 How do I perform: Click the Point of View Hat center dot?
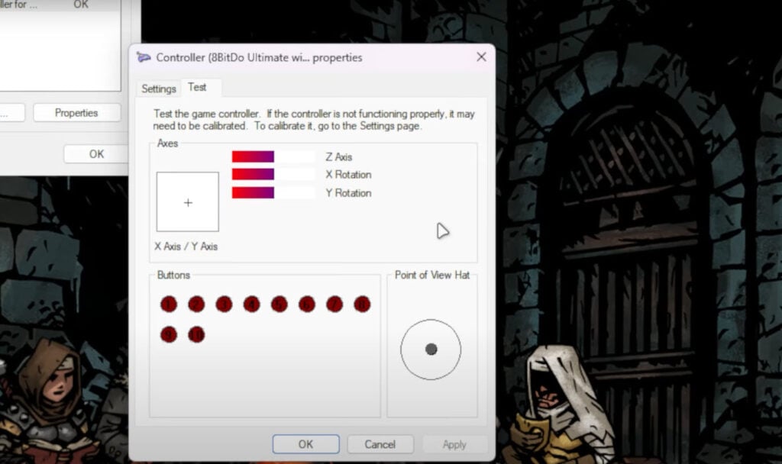pyautogui.click(x=431, y=349)
